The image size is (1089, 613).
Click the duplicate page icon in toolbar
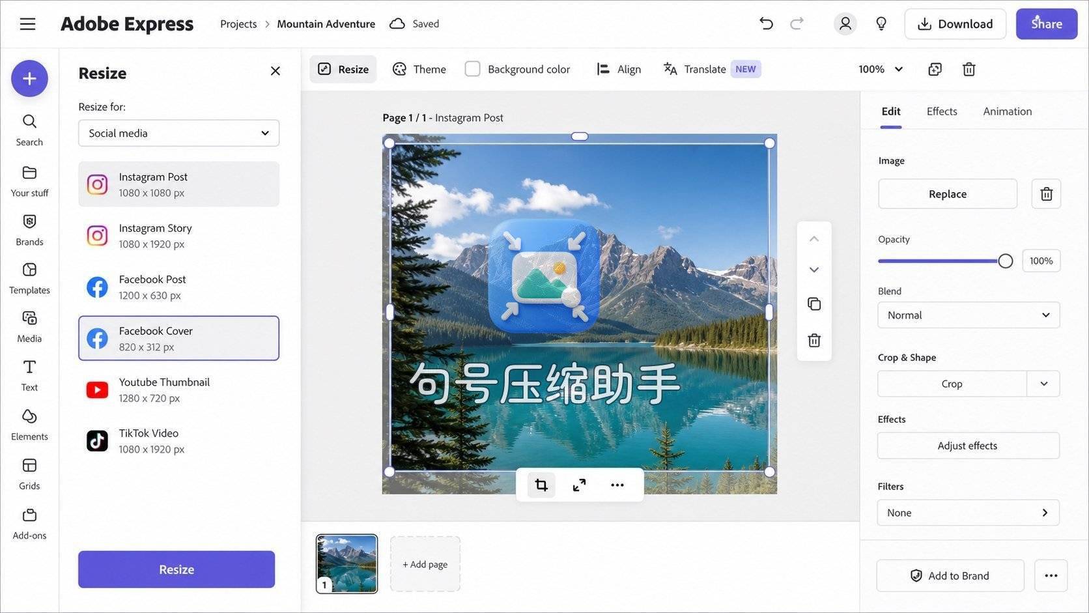point(935,69)
